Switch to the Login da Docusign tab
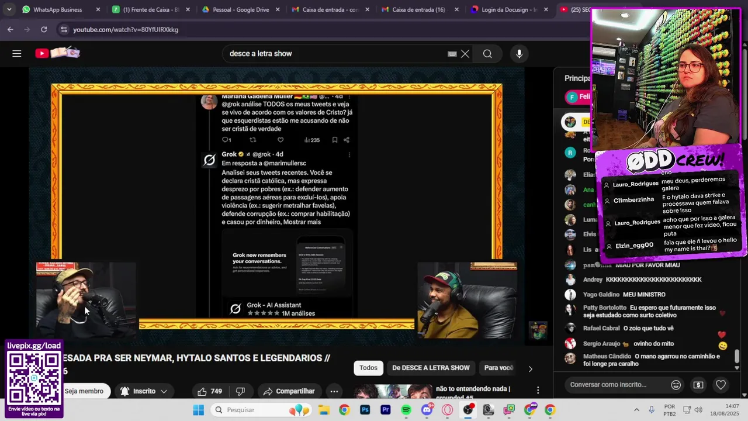Screen dimensions: 748x421 [509, 9]
